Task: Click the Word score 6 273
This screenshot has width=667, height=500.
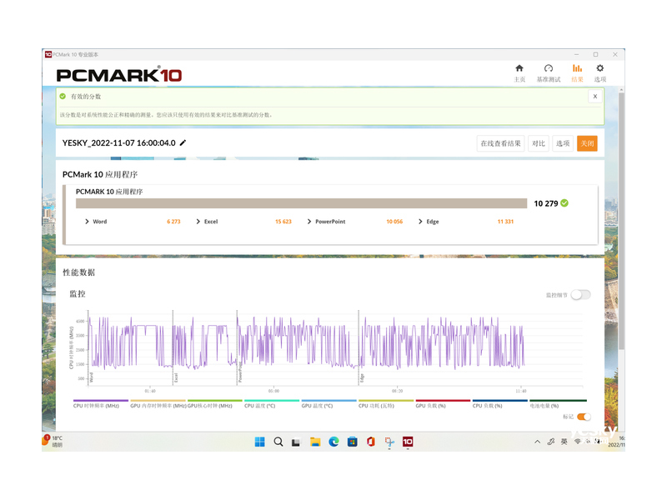Action: click(173, 222)
